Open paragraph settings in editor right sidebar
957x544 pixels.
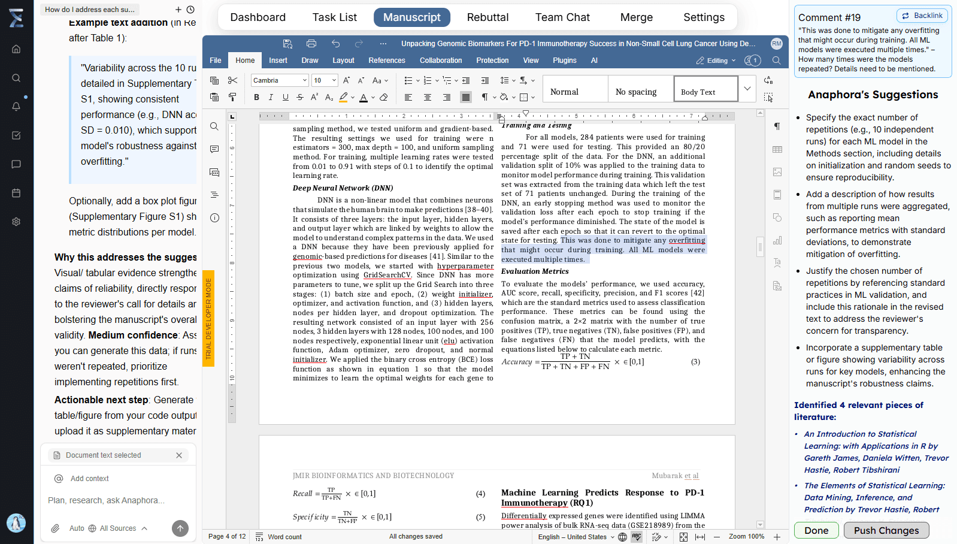coord(777,126)
